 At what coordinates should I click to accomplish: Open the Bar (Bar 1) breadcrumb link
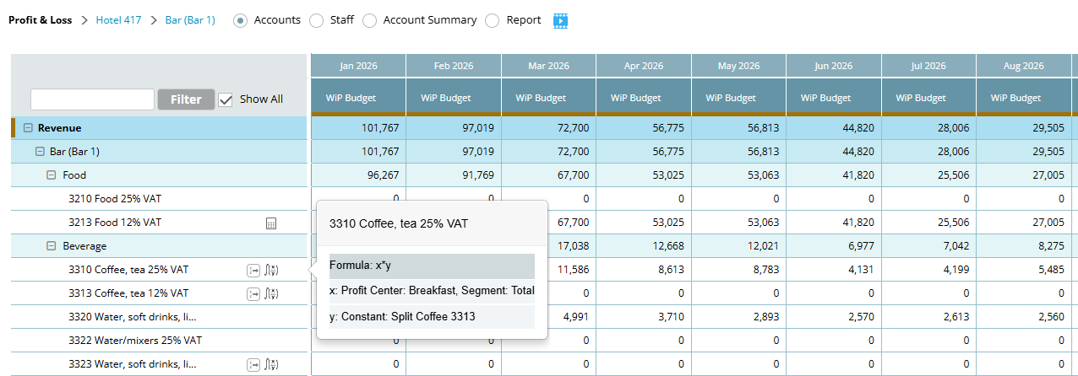(191, 19)
